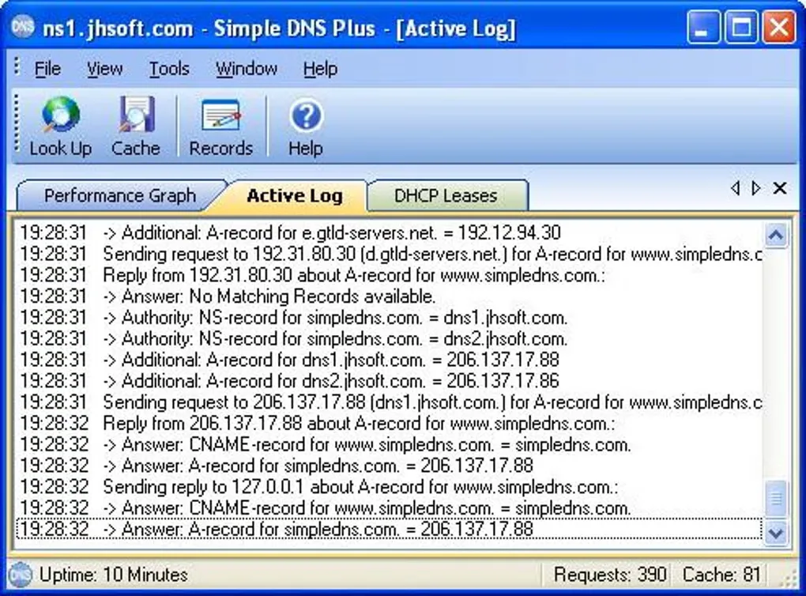
Task: Select the 'Reply from 206.137.17.88' log line
Action: 389,423
